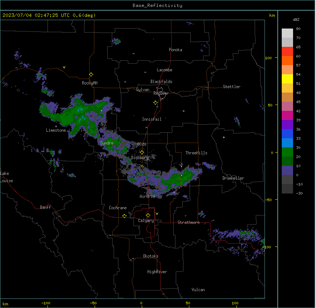The width and height of the screenshot is (315, 308).
Task: Click the Strathmore label
Action: pyautogui.click(x=189, y=222)
